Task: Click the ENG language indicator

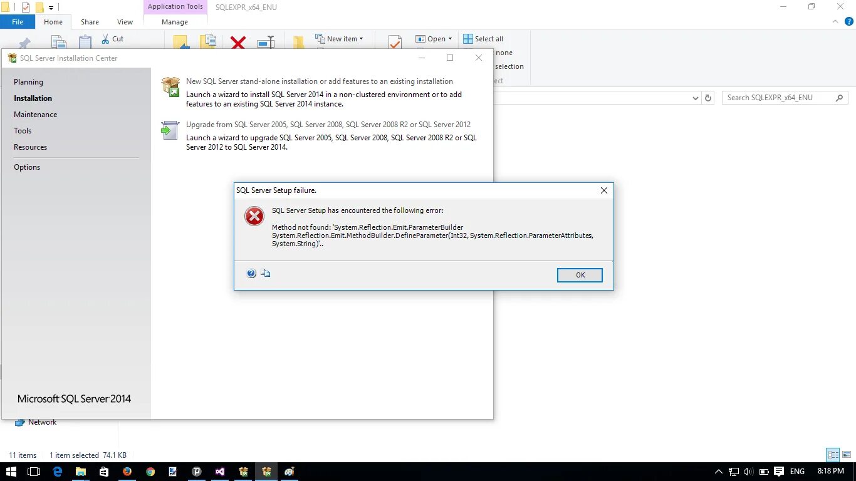Action: [x=797, y=472]
